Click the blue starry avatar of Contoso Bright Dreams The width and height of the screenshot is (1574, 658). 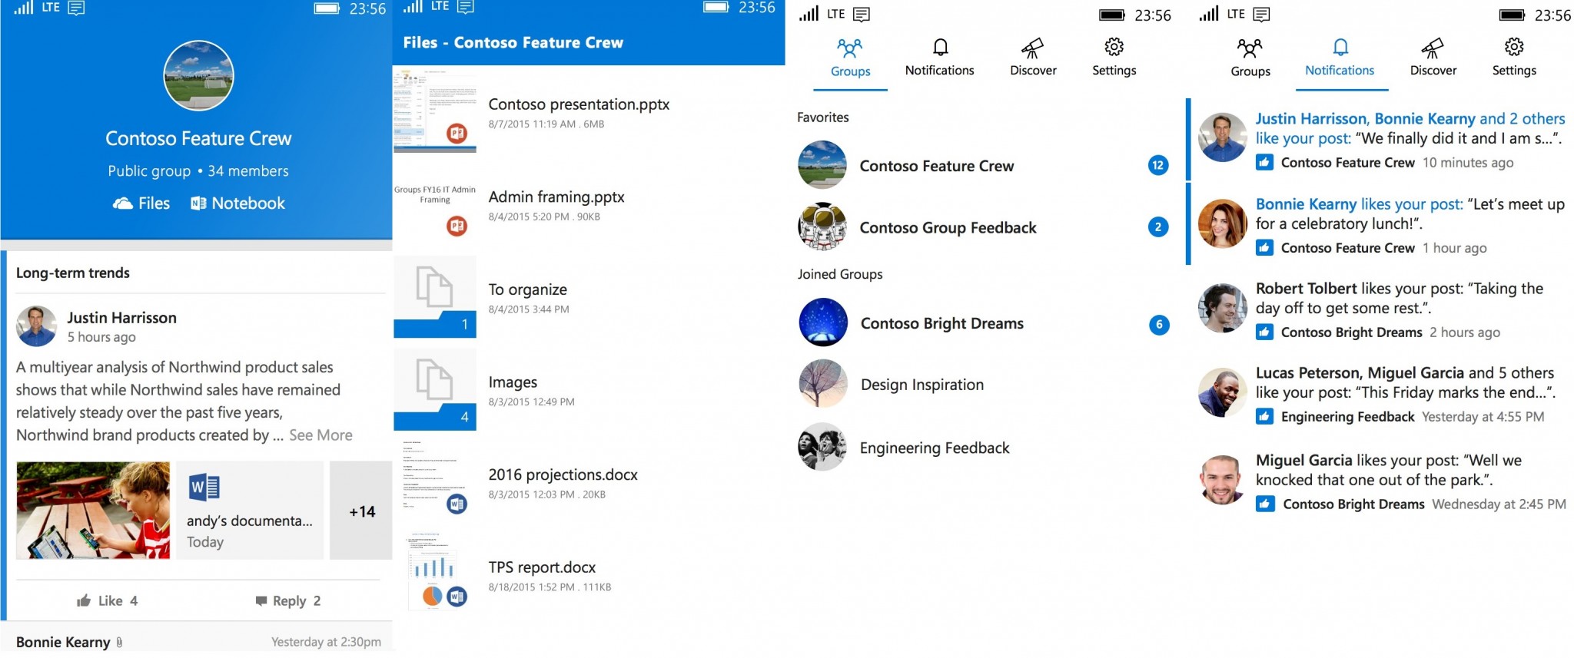(x=823, y=322)
